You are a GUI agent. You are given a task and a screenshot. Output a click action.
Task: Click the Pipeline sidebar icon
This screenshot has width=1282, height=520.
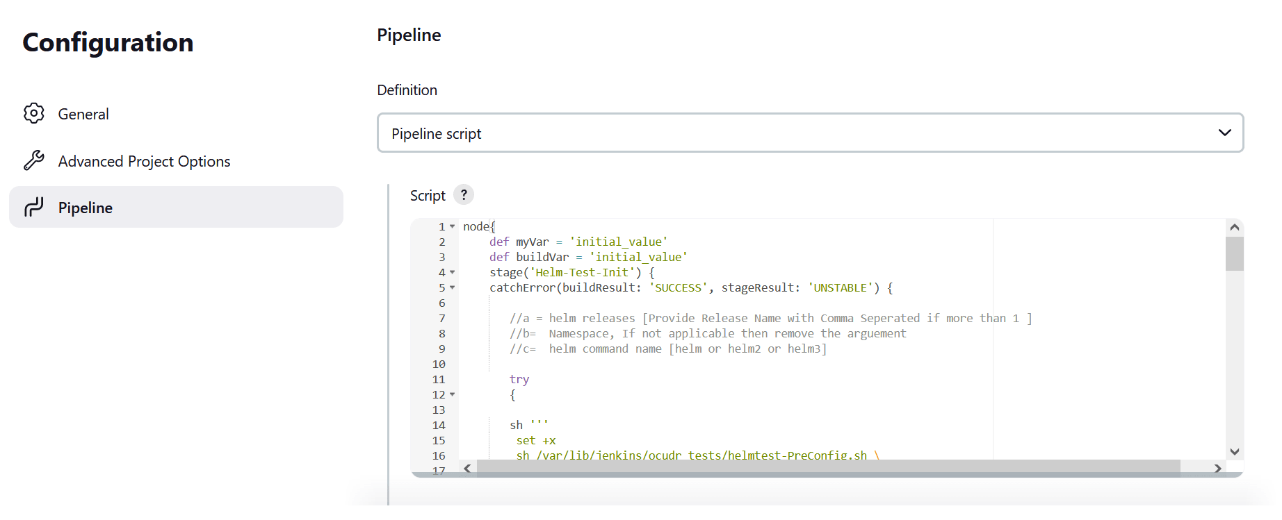click(34, 207)
